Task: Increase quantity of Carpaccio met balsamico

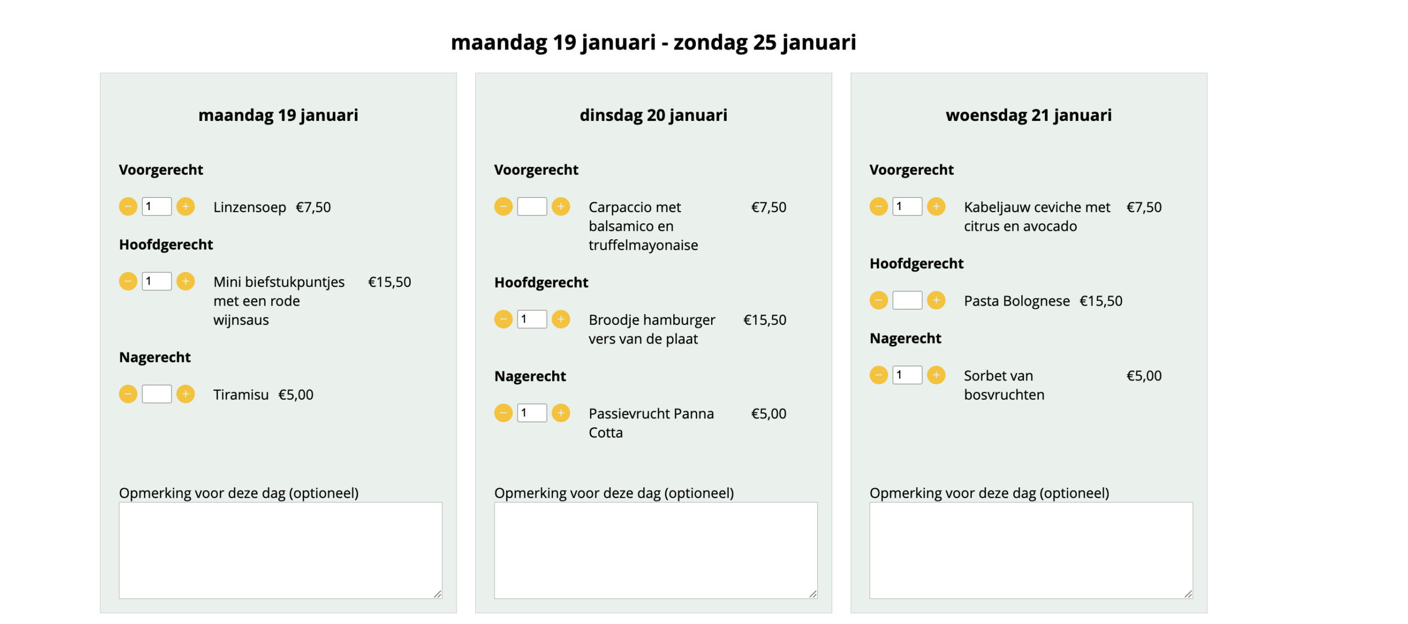Action: pos(561,207)
